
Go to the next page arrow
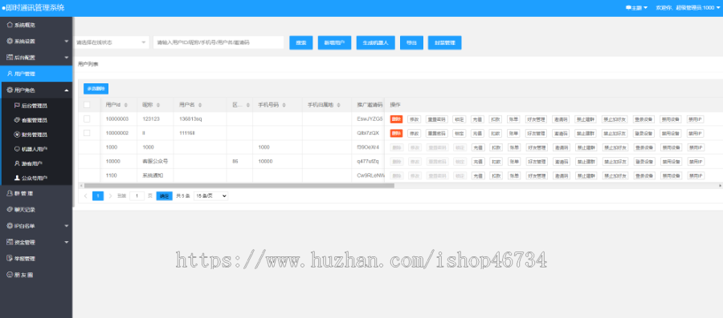[110, 195]
